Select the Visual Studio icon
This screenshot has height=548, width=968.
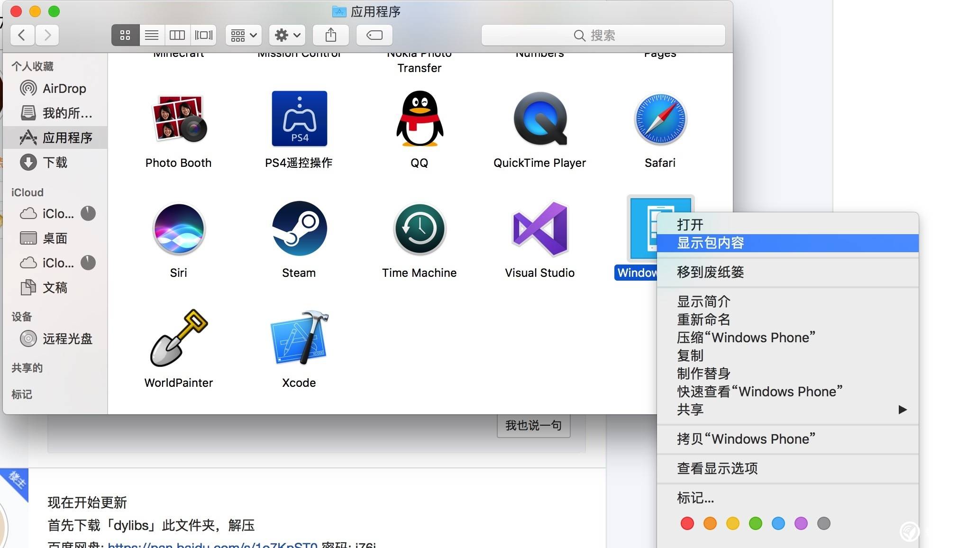(540, 229)
